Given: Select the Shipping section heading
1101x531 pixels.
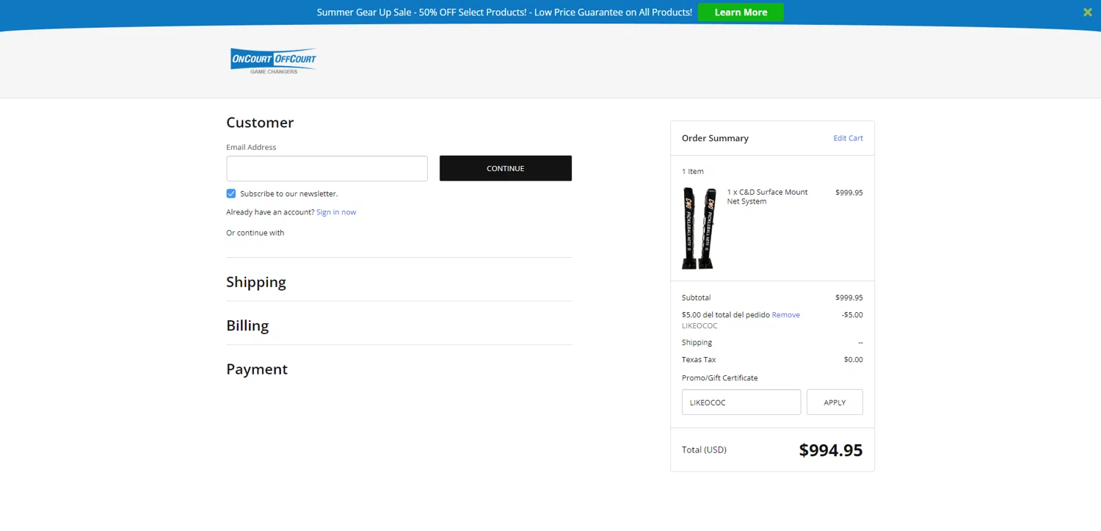Looking at the screenshot, I should tap(256, 282).
